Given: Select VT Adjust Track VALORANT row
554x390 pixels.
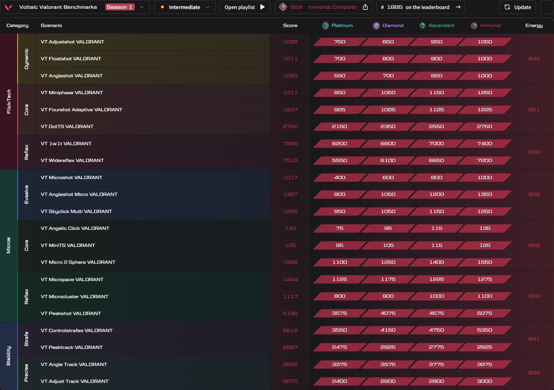Looking at the screenshot, I should coord(153,381).
